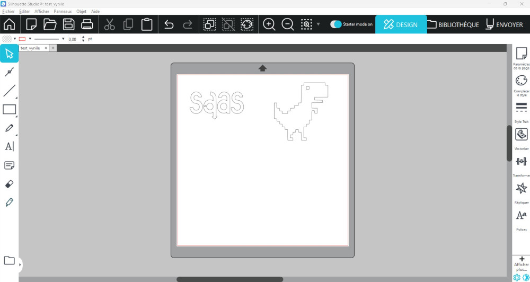Open zoom options dropdown arrow
This screenshot has width=530, height=282.
click(x=318, y=24)
